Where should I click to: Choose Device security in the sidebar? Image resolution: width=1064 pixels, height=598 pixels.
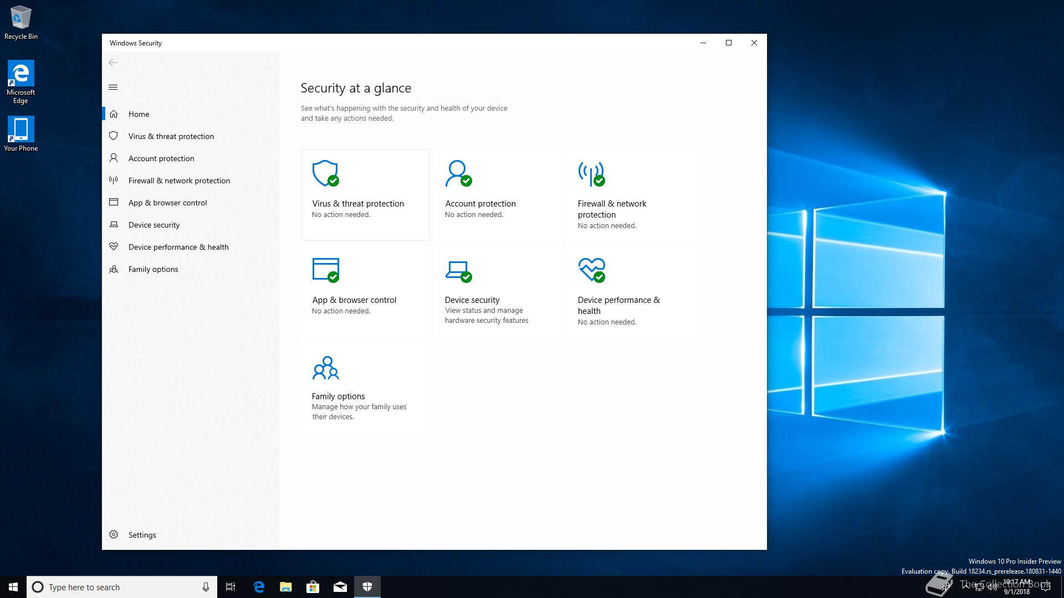coord(154,225)
